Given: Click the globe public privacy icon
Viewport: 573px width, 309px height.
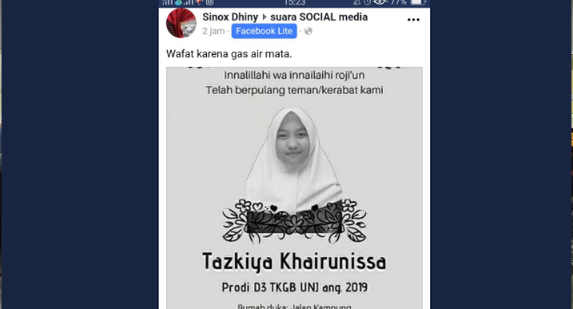Looking at the screenshot, I should [309, 31].
